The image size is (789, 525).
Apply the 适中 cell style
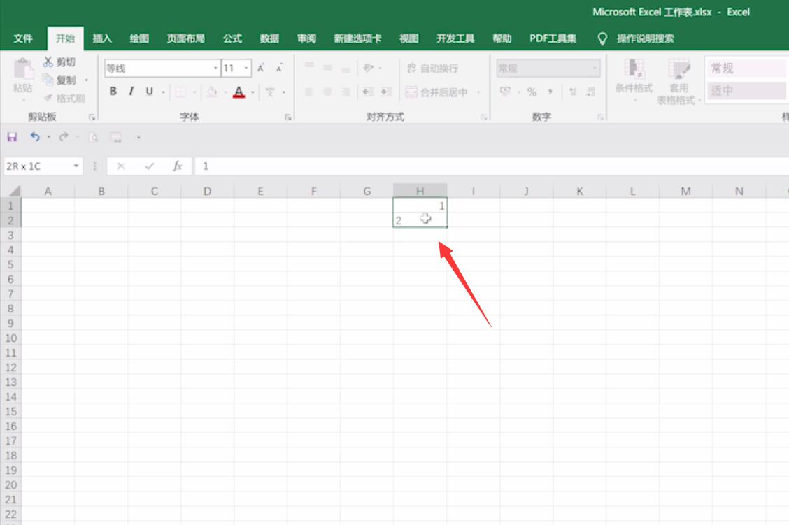point(746,90)
